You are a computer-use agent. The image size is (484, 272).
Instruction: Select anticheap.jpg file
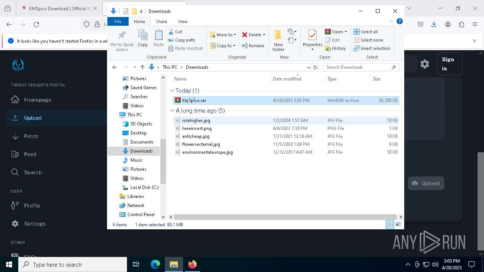point(286,136)
